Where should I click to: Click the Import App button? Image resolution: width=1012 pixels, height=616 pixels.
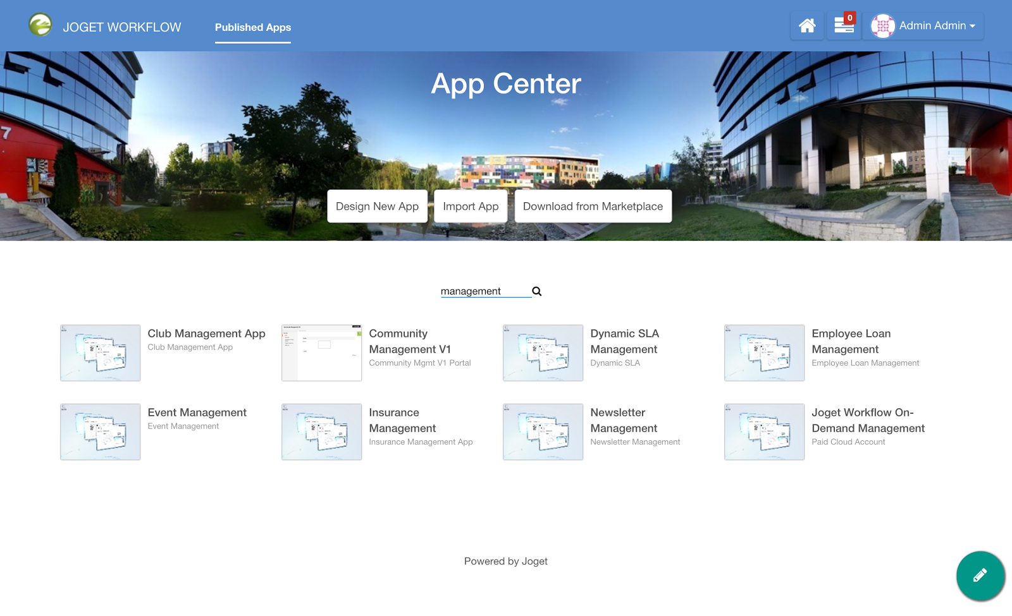pos(471,206)
